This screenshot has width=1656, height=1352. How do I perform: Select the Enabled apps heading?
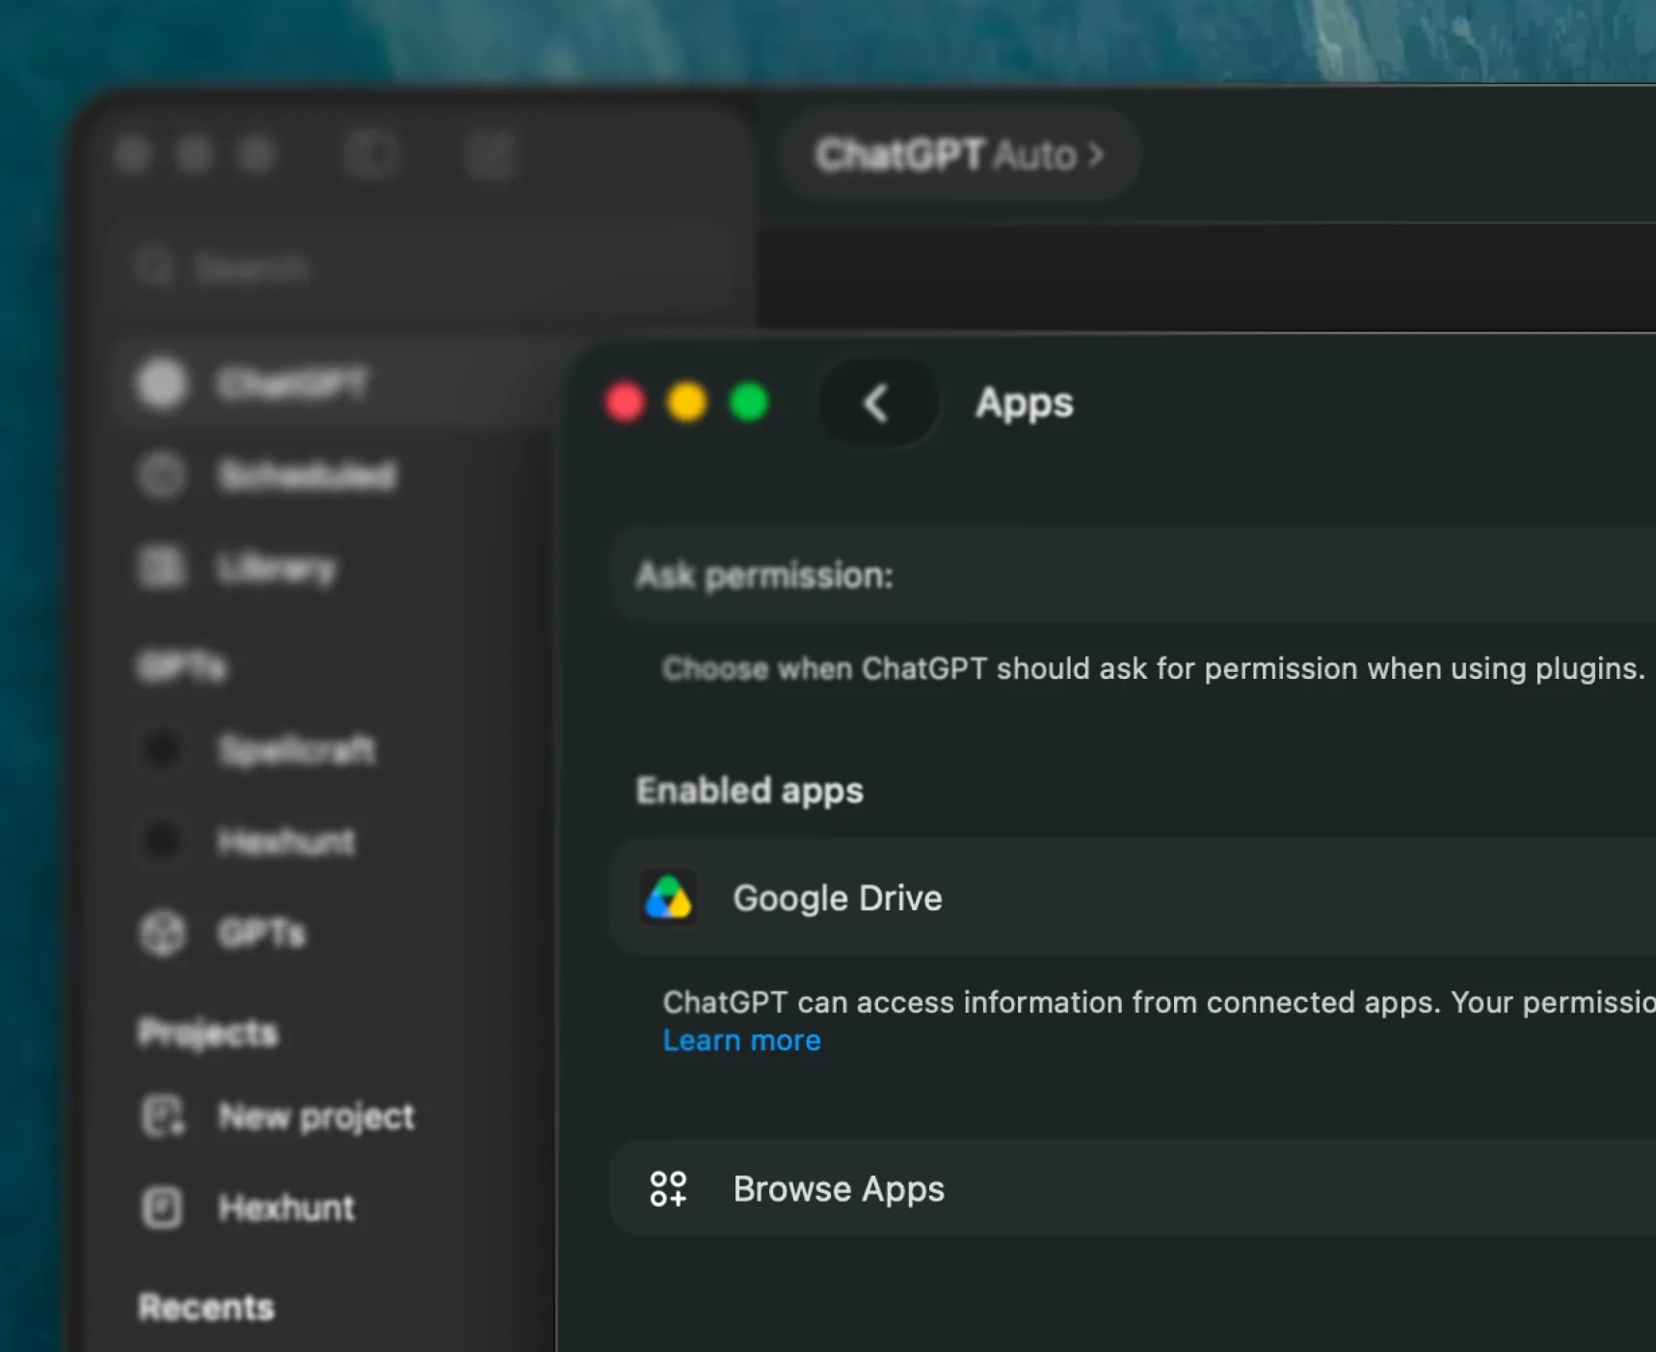coord(750,791)
